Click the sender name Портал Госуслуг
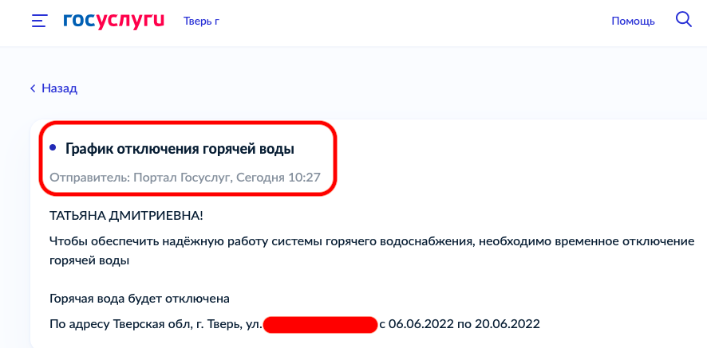The image size is (707, 348). click(180, 177)
